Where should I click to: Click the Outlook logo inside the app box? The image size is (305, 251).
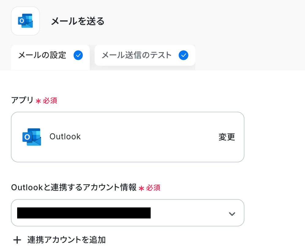tap(32, 137)
